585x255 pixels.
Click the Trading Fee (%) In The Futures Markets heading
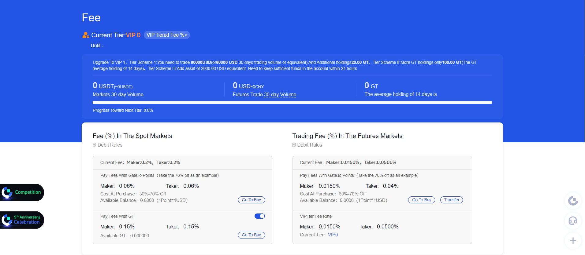tap(347, 136)
